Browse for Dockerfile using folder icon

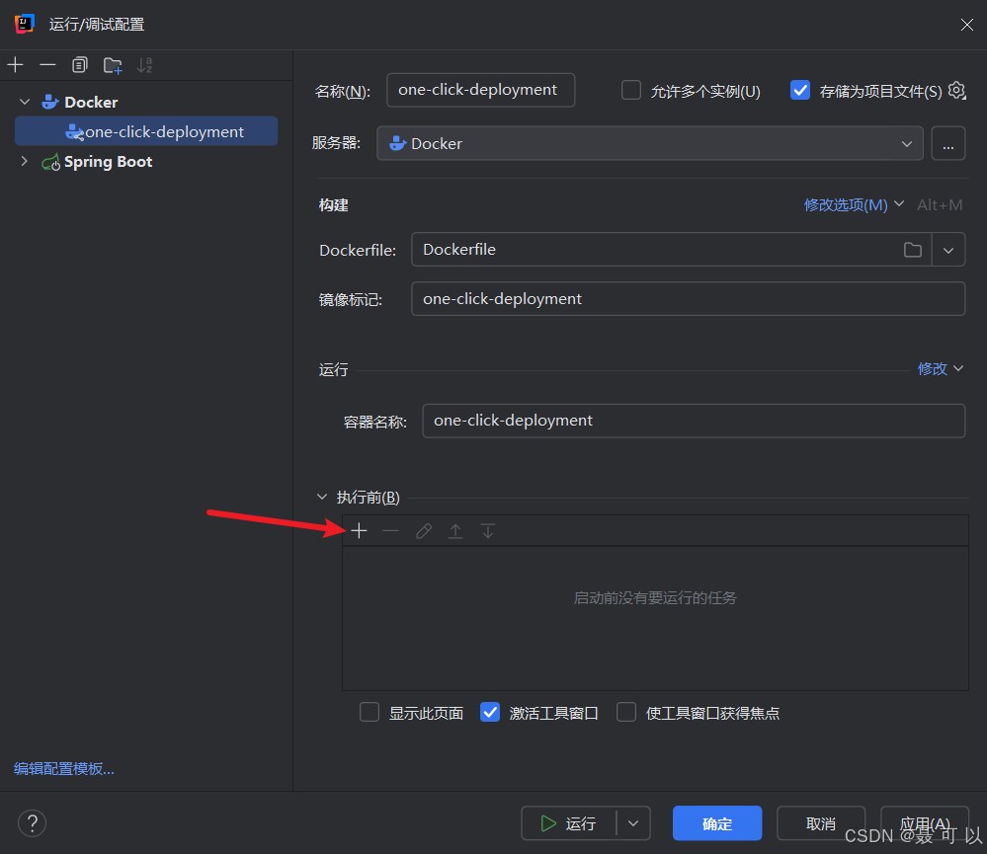click(x=912, y=250)
